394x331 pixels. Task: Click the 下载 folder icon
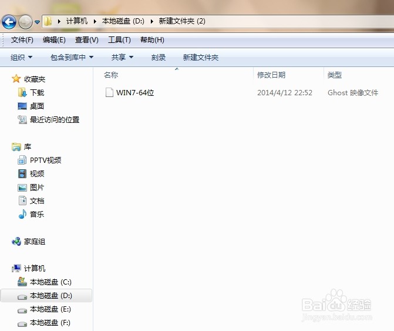pos(22,92)
